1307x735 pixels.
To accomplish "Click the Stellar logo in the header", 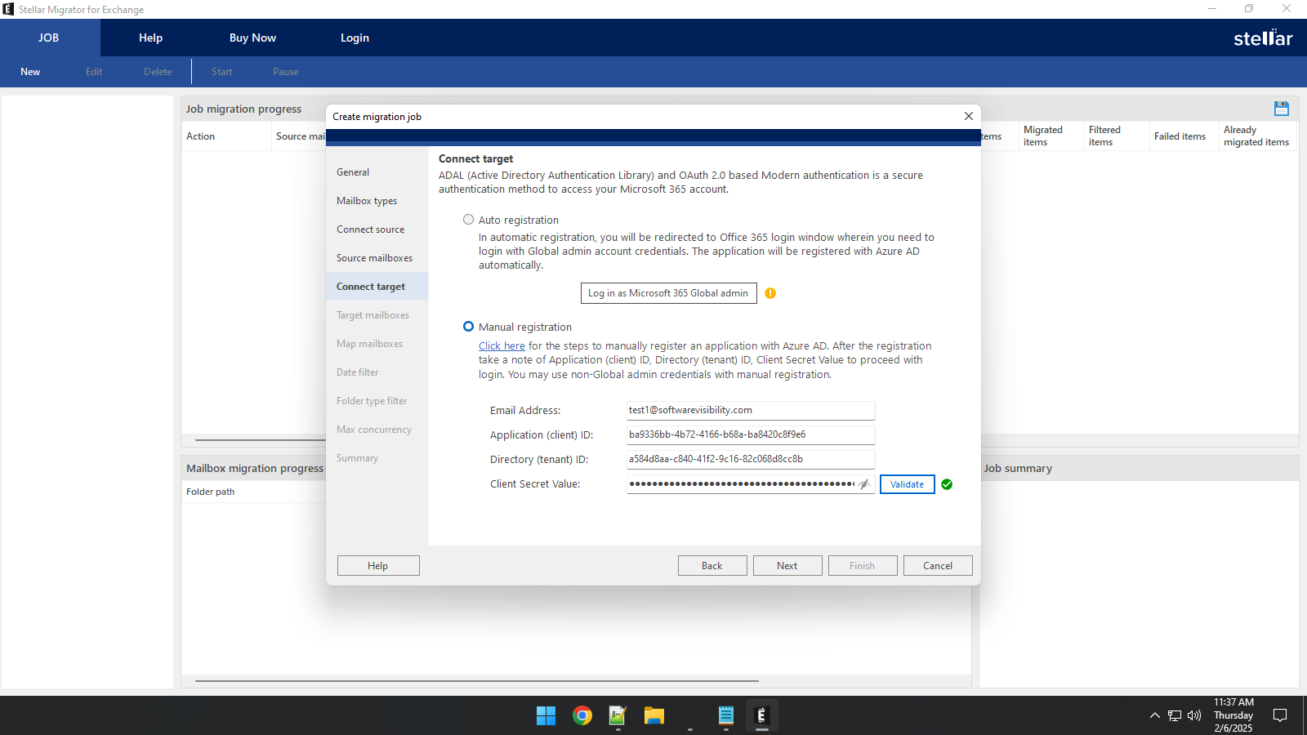I will point(1263,38).
